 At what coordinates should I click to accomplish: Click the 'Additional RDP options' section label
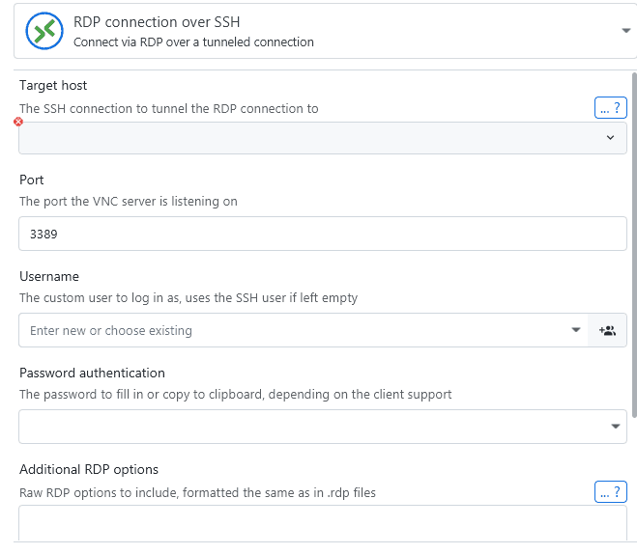[x=89, y=469]
